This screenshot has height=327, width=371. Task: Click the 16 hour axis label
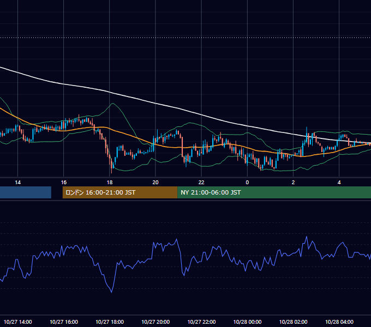[64, 183]
